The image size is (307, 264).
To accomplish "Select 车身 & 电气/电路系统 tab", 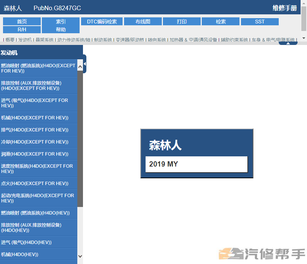I will pos(273,40).
